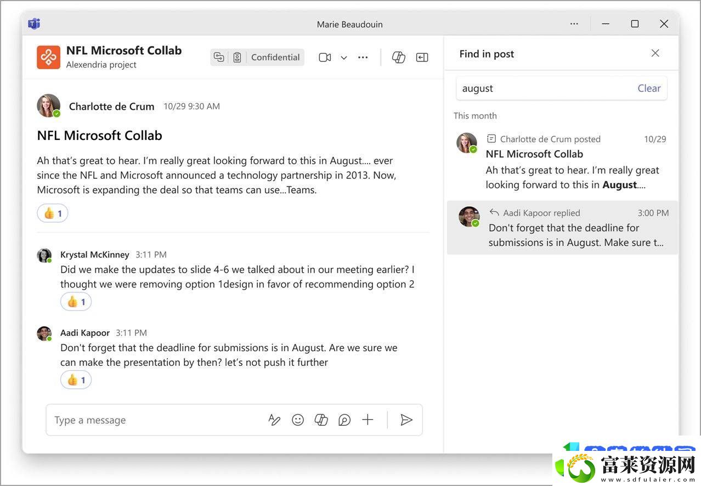Screen dimensions: 701x486
Task: Open Charlotte de Crum search result
Action: [562, 162]
